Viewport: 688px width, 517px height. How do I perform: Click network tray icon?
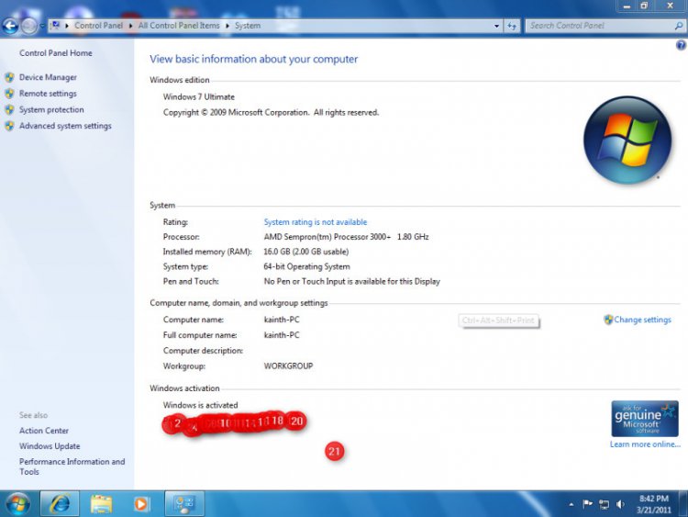pos(605,505)
